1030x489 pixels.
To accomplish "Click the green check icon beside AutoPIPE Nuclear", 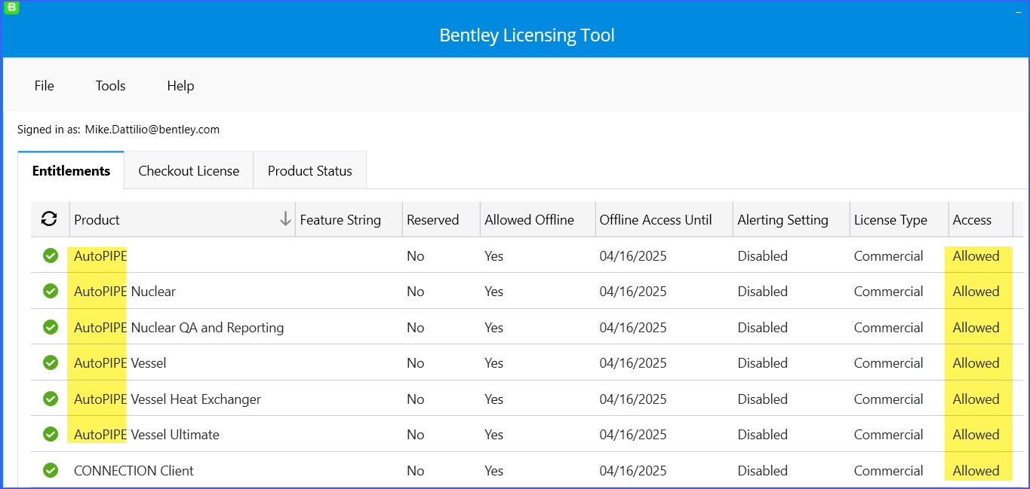I will coord(51,292).
